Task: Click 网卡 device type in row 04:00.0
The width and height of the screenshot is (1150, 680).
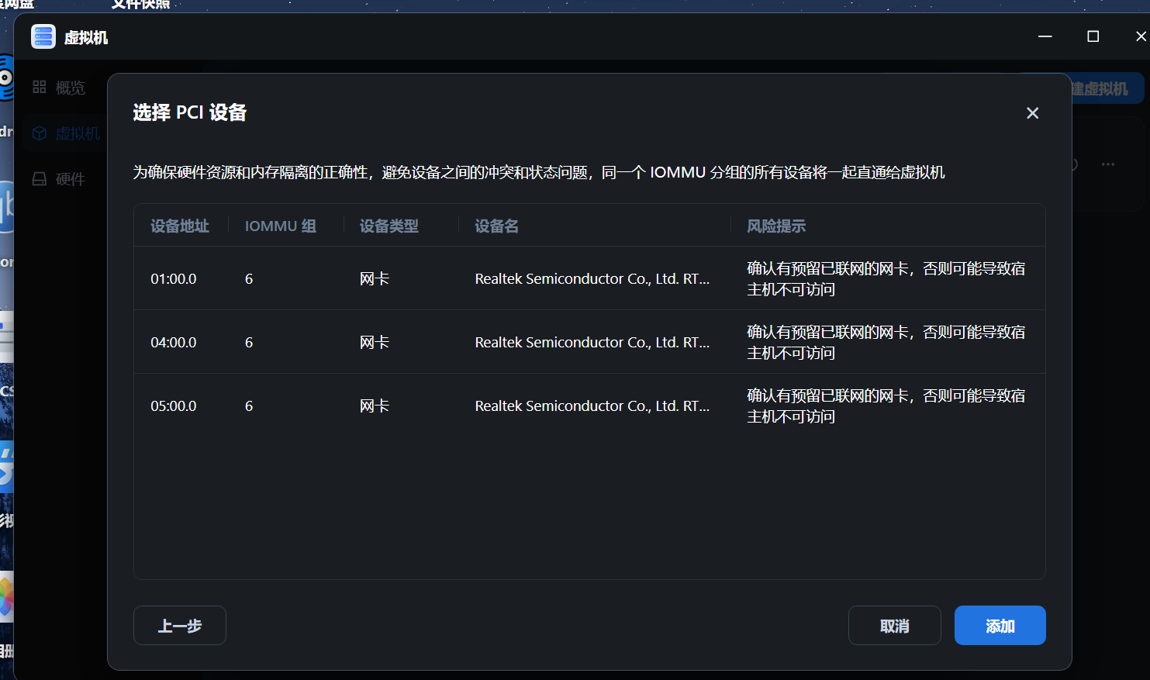Action: [x=375, y=343]
